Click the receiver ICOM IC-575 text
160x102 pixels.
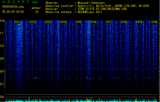(x=102, y=9)
